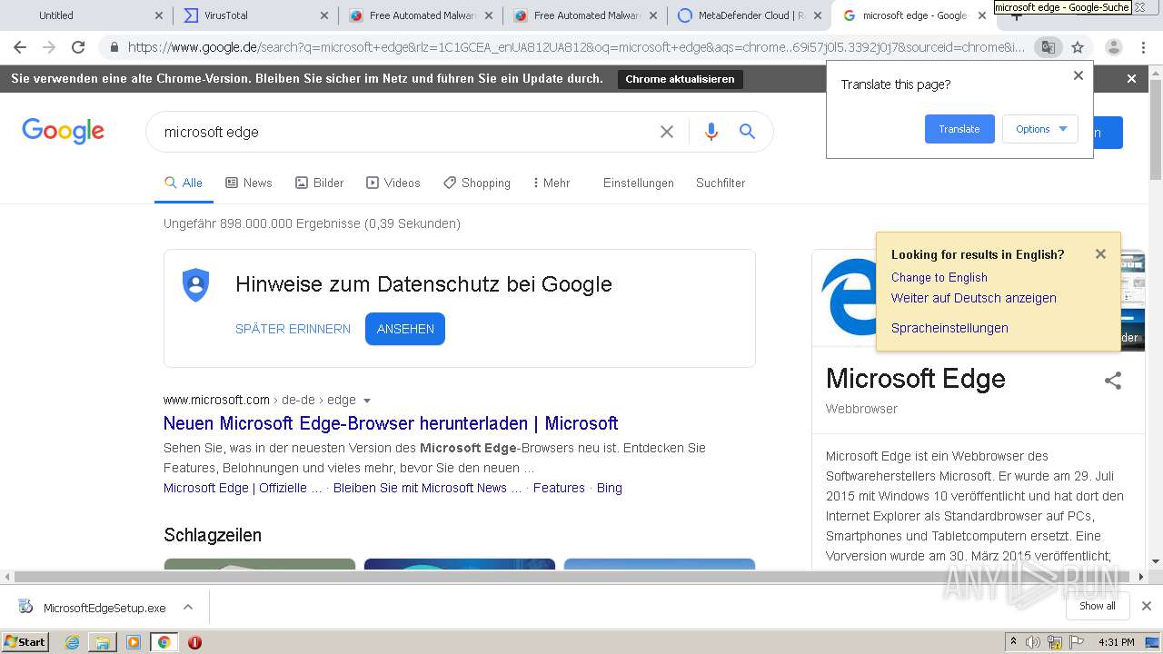This screenshot has width=1163, height=654.
Task: Click the red Opera-style taskbar icon
Action: [194, 642]
